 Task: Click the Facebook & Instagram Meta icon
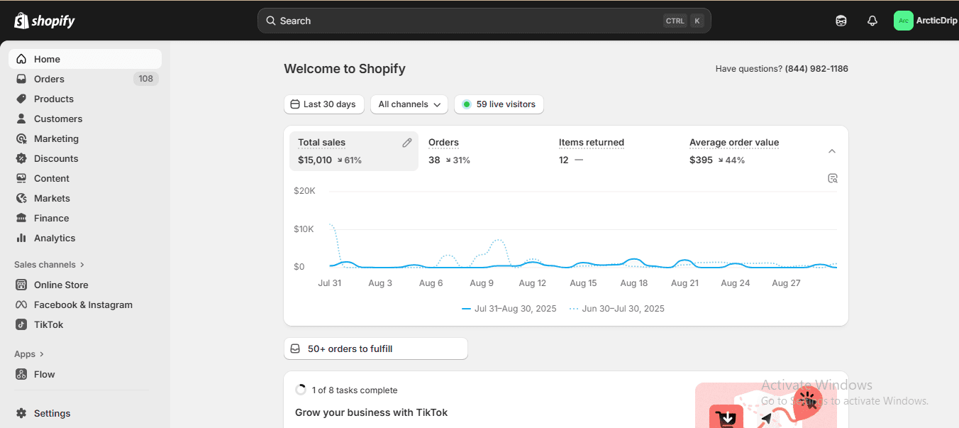(21, 304)
